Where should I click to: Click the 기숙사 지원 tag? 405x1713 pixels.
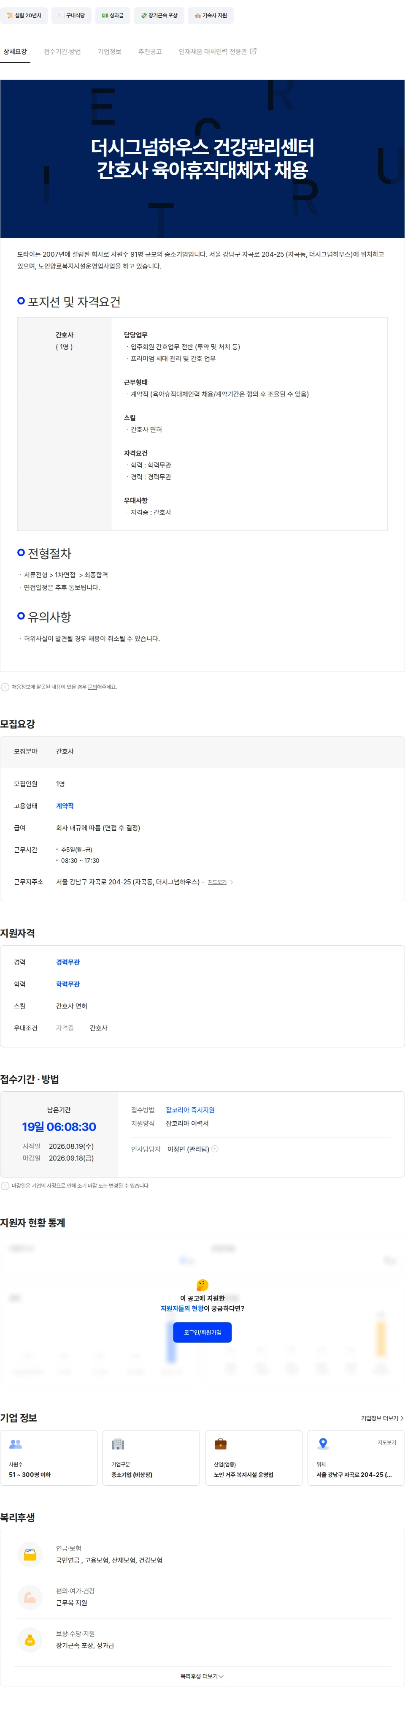(x=211, y=15)
